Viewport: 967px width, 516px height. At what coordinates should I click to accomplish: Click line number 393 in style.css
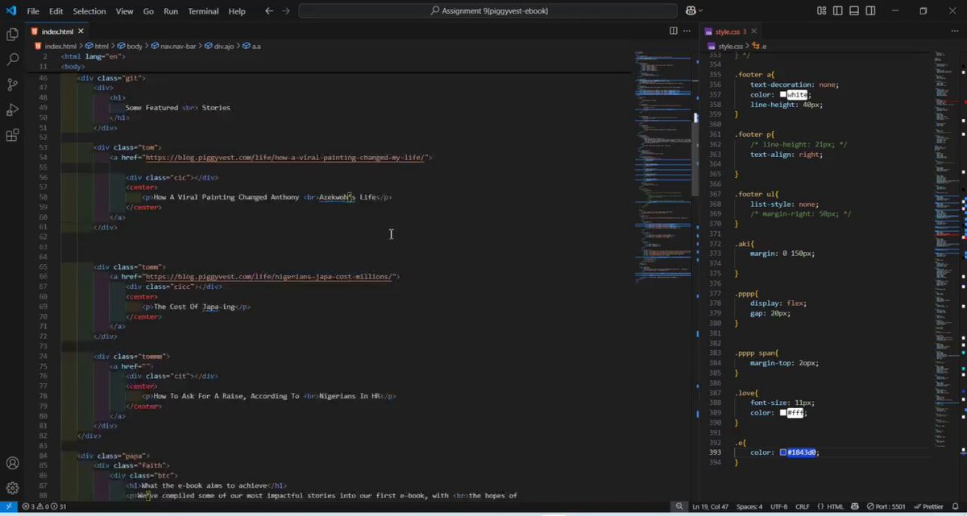tap(716, 452)
